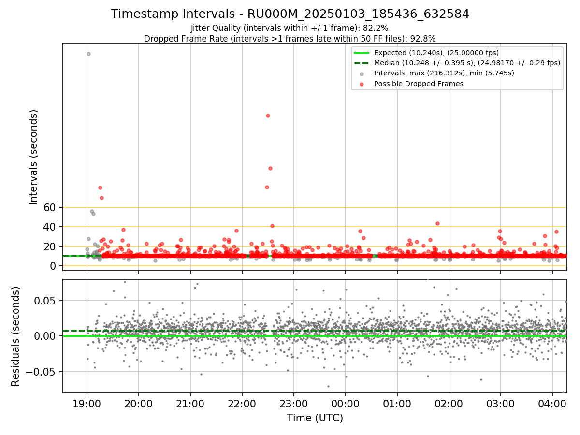Click the x-axis tick label "03:00"
This screenshot has height=435, width=580.
[x=501, y=403]
